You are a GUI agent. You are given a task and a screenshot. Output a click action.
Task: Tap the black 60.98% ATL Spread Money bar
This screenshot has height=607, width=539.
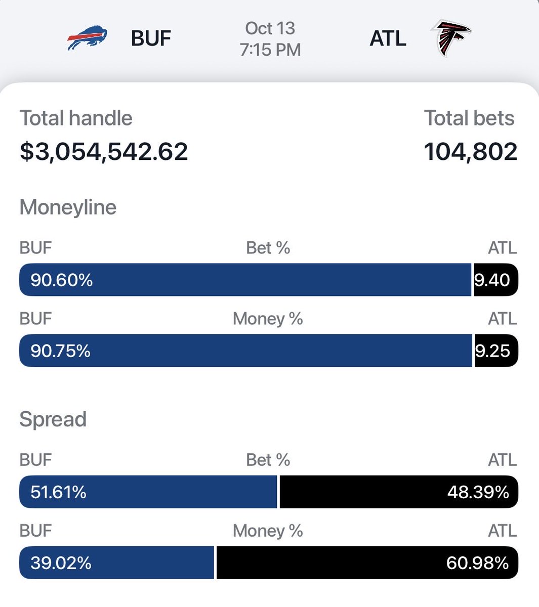click(367, 562)
